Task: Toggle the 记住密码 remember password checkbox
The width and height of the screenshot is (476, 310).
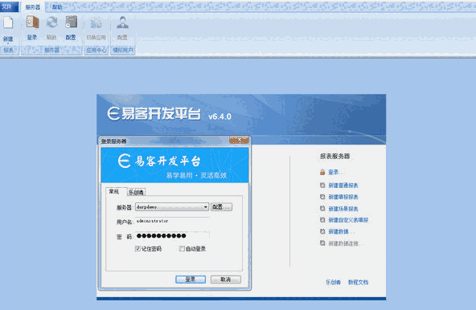Action: [137, 249]
